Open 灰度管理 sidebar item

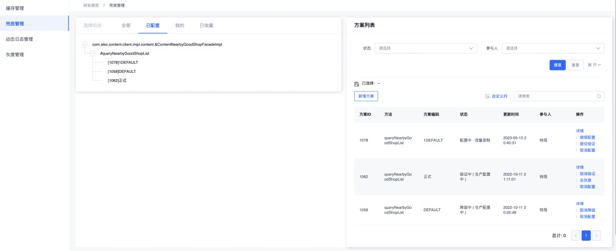point(15,55)
